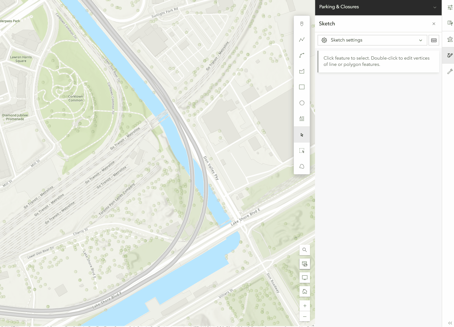Open the layer effects sliders panel

point(449,7)
